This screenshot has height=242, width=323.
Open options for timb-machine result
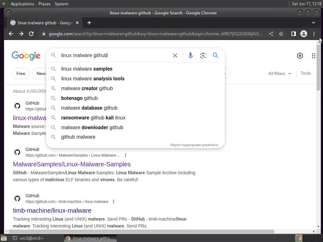tap(114, 202)
